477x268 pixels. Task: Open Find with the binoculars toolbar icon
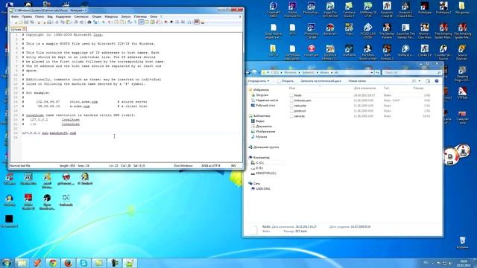coord(89,22)
